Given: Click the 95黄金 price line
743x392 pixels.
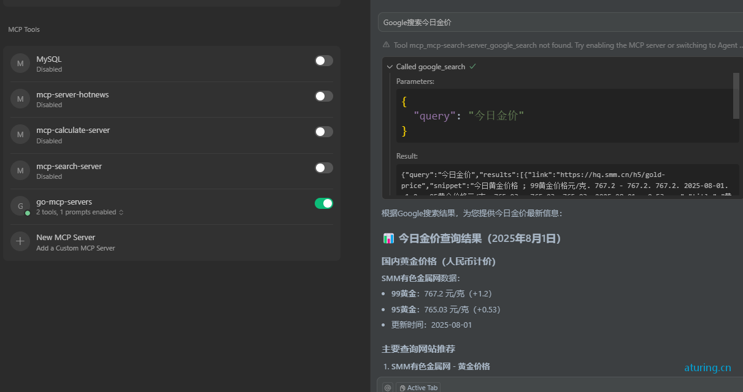Looking at the screenshot, I should coord(446,309).
